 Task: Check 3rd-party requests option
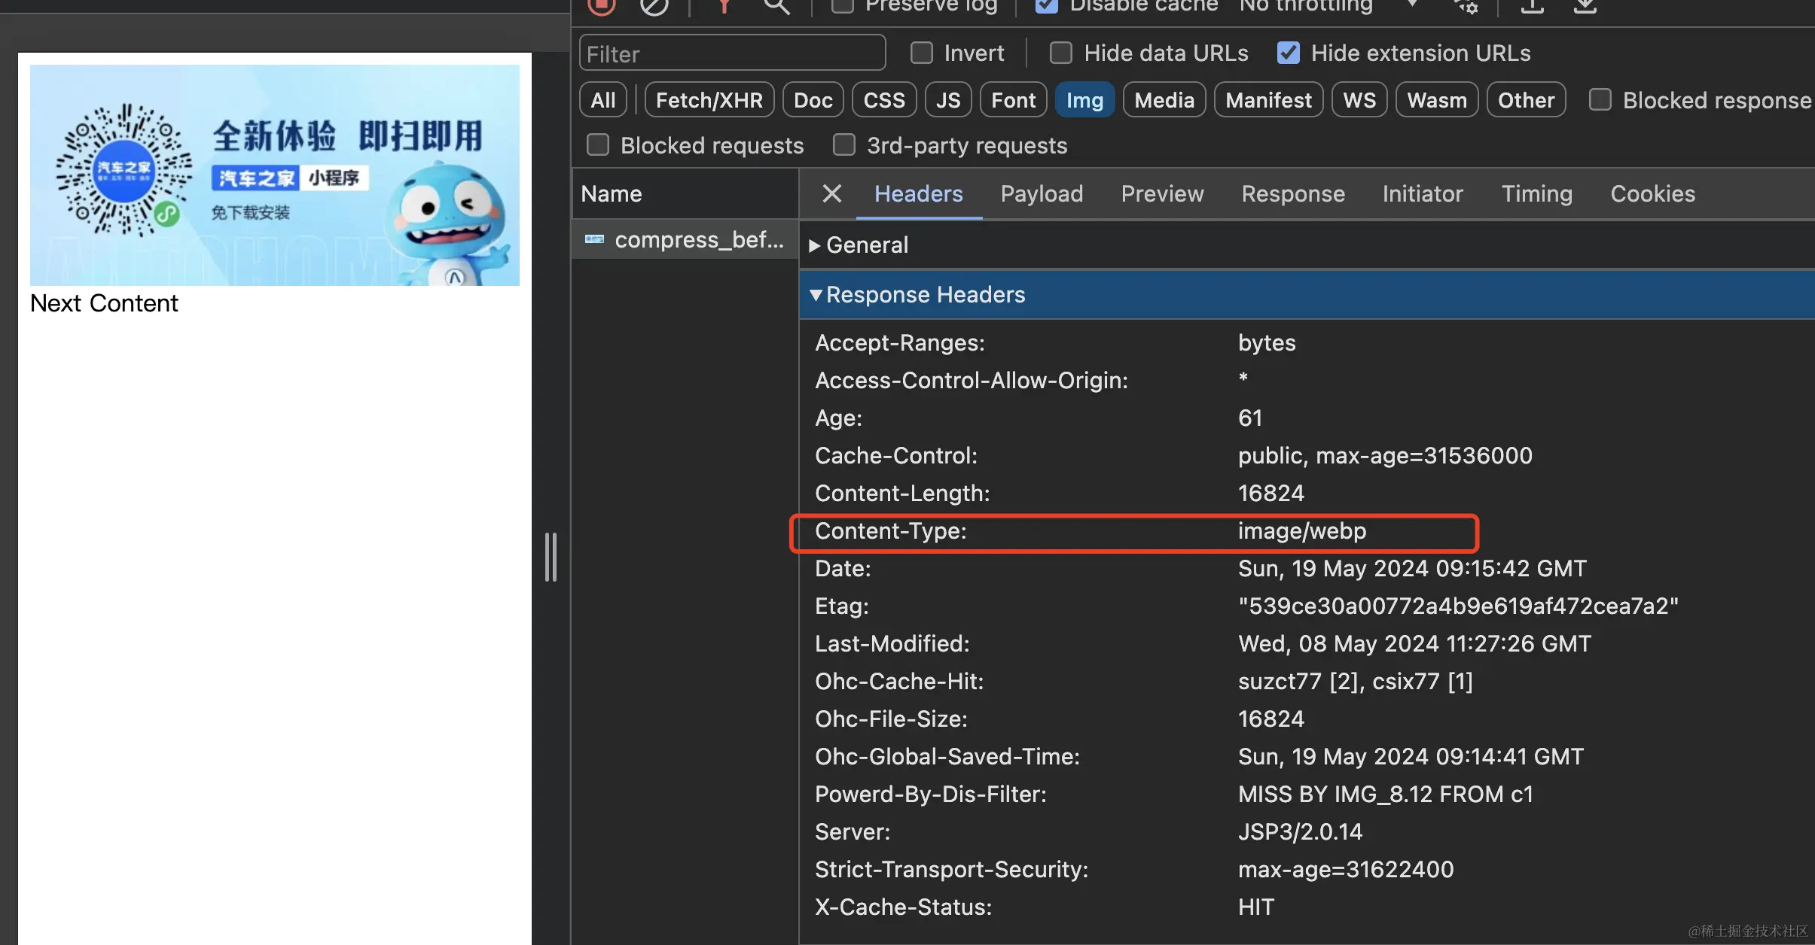tap(844, 144)
